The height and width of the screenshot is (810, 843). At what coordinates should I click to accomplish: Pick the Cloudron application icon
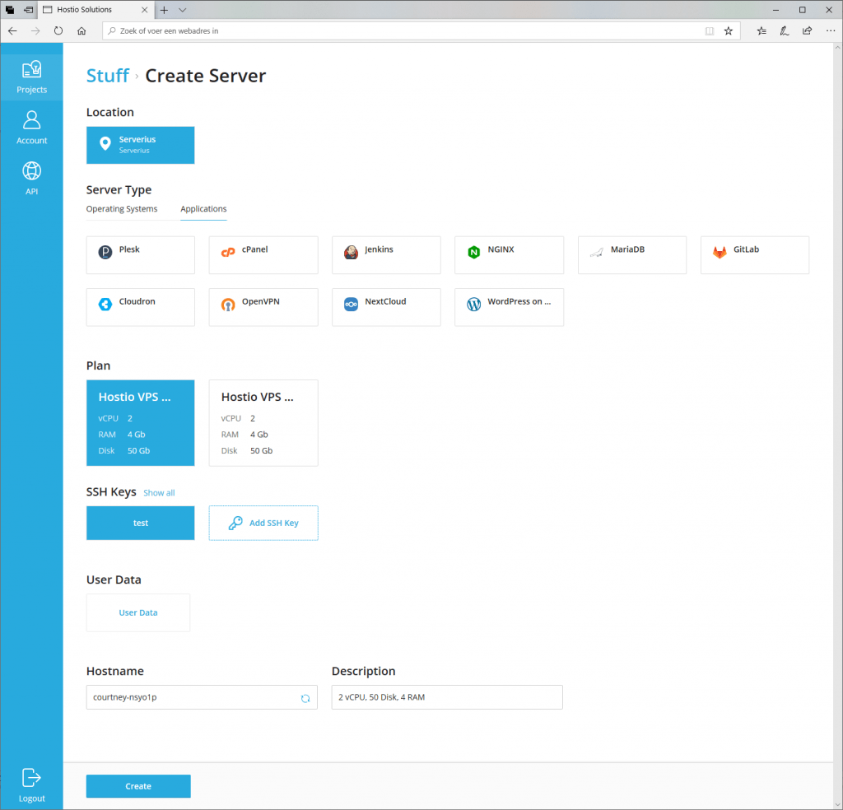pos(105,305)
